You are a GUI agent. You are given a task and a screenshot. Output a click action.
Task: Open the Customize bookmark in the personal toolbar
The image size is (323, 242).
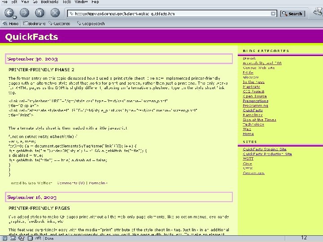click(59, 24)
